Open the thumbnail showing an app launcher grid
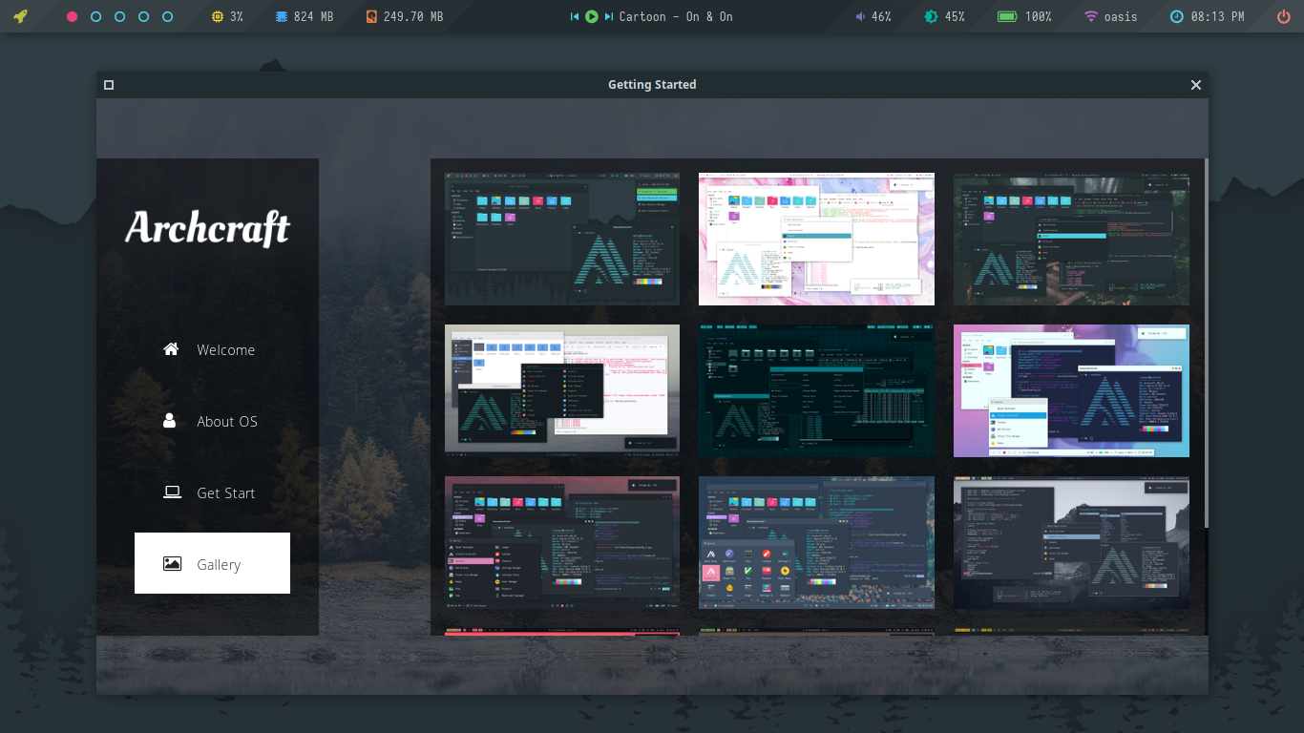The width and height of the screenshot is (1304, 733). (x=816, y=542)
